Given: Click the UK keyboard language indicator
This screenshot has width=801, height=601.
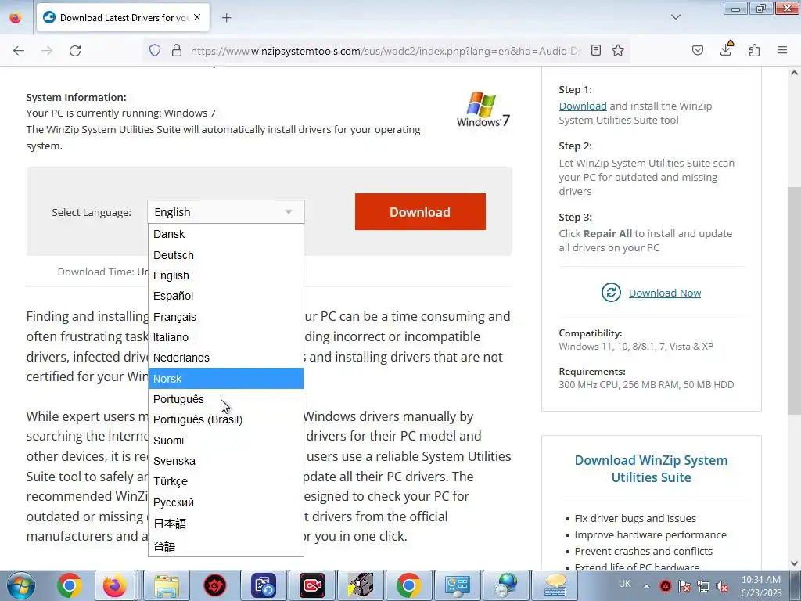Looking at the screenshot, I should pos(624,584).
